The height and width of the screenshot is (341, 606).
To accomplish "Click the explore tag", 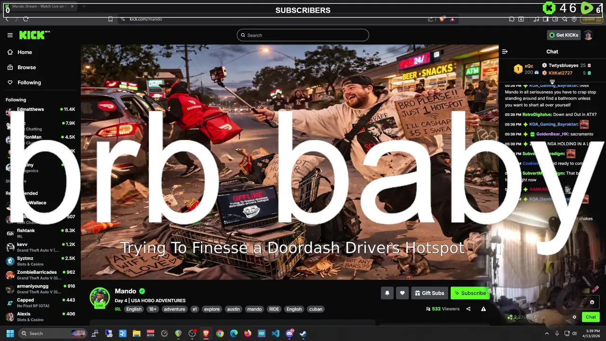I will point(212,309).
